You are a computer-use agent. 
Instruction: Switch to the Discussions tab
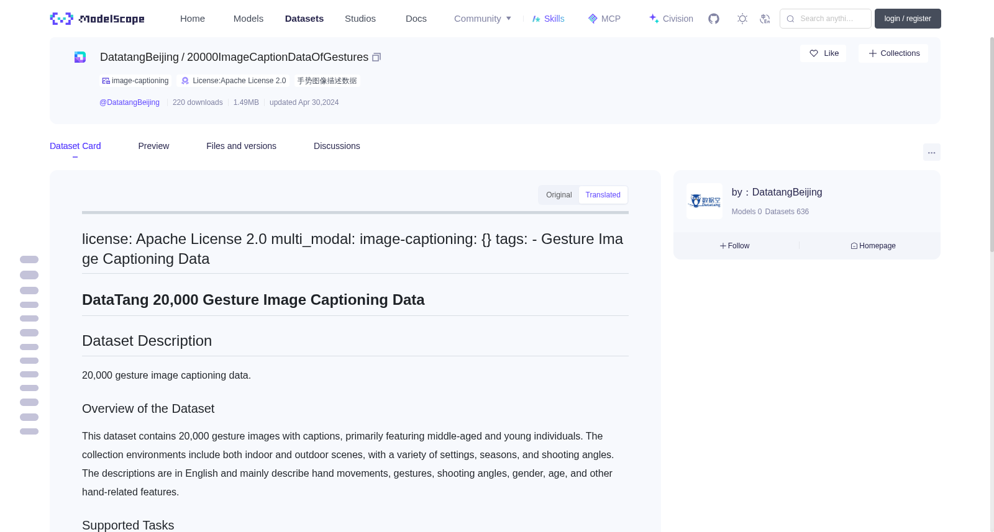click(337, 146)
